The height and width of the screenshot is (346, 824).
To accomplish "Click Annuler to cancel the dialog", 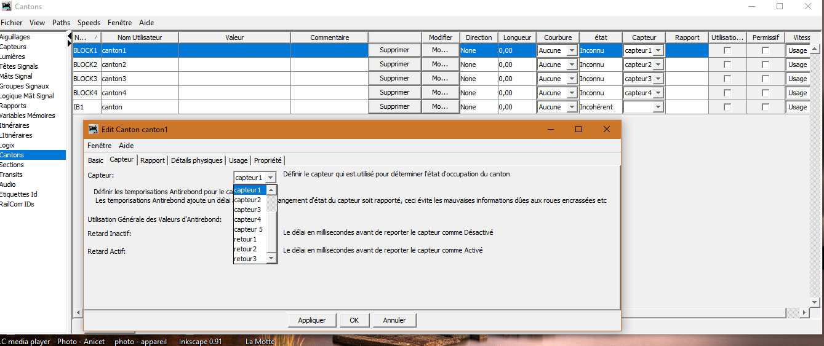I will click(394, 320).
